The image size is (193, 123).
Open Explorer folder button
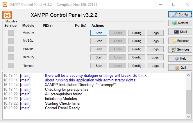click(x=180, y=41)
